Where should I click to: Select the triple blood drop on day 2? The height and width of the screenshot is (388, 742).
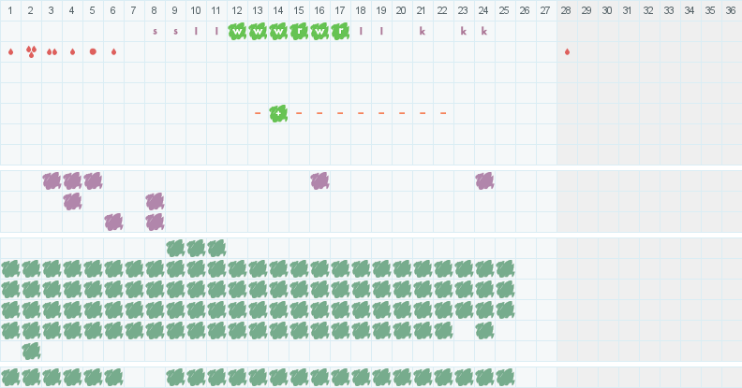31,51
